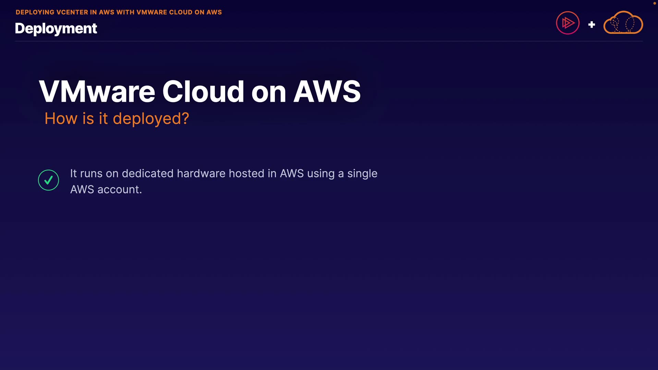Click the orange A Cloud Guru cloud icon

pos(623,23)
